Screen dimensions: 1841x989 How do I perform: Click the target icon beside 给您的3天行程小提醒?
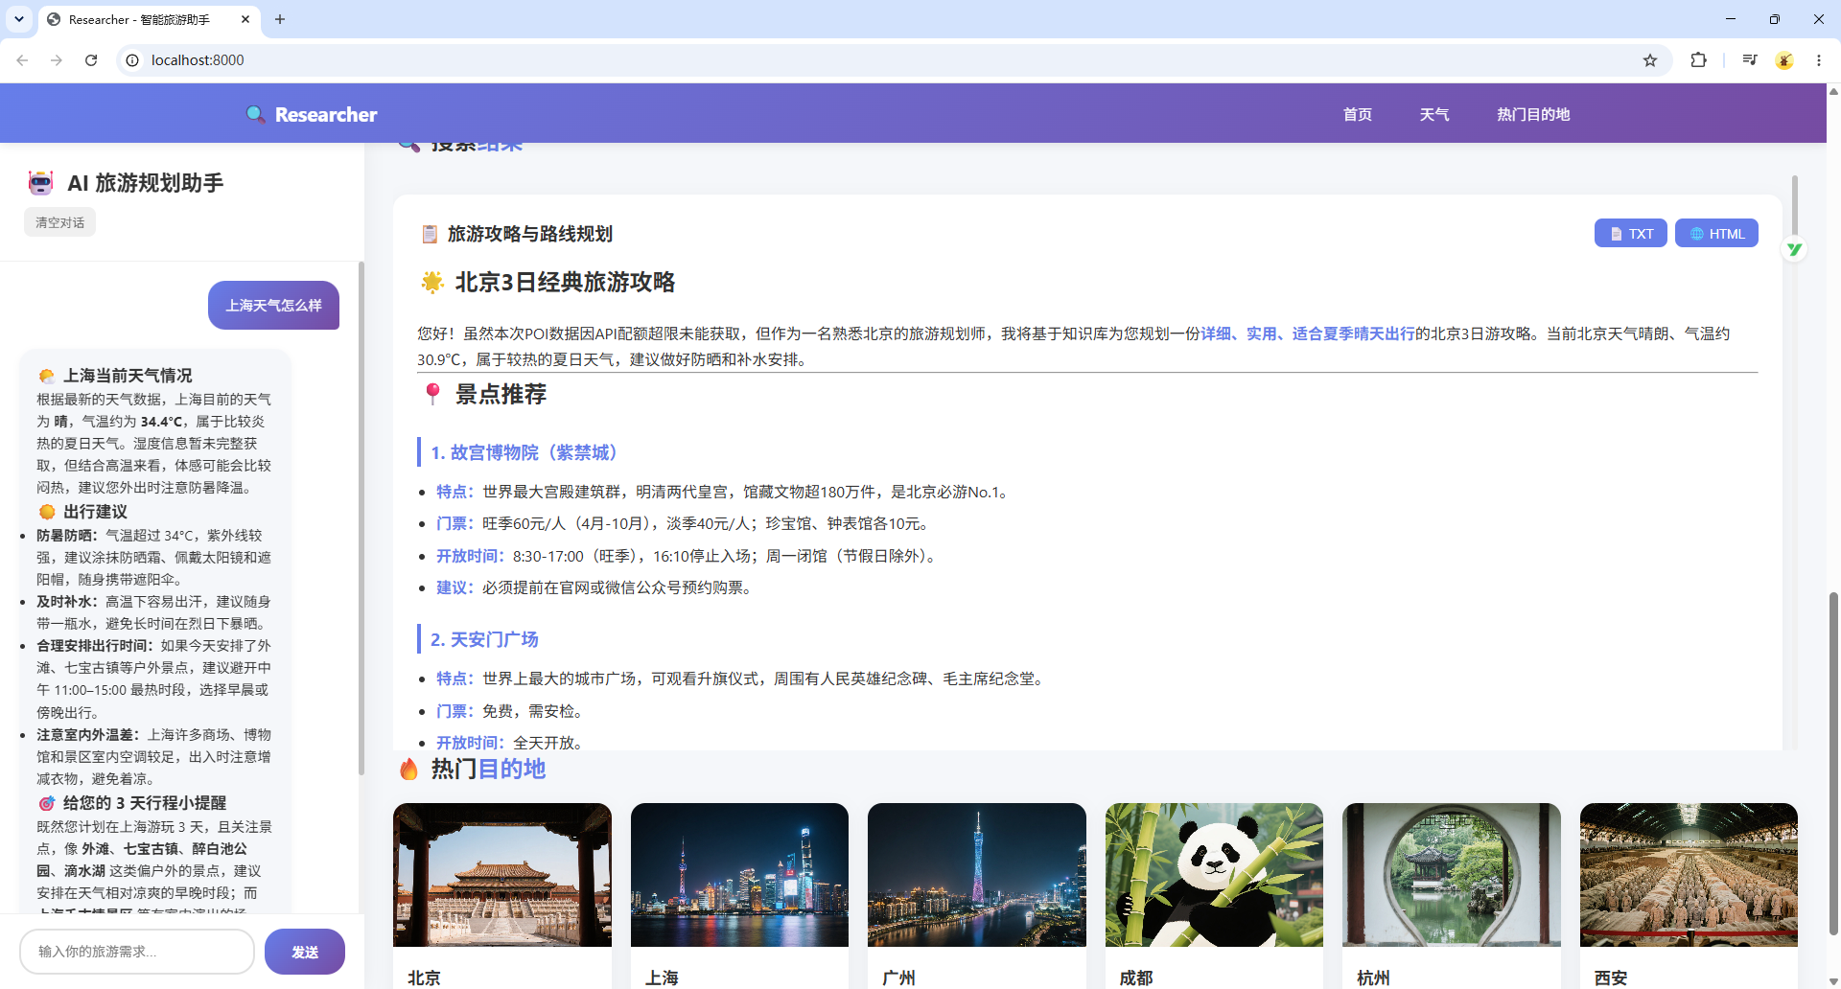tap(46, 803)
